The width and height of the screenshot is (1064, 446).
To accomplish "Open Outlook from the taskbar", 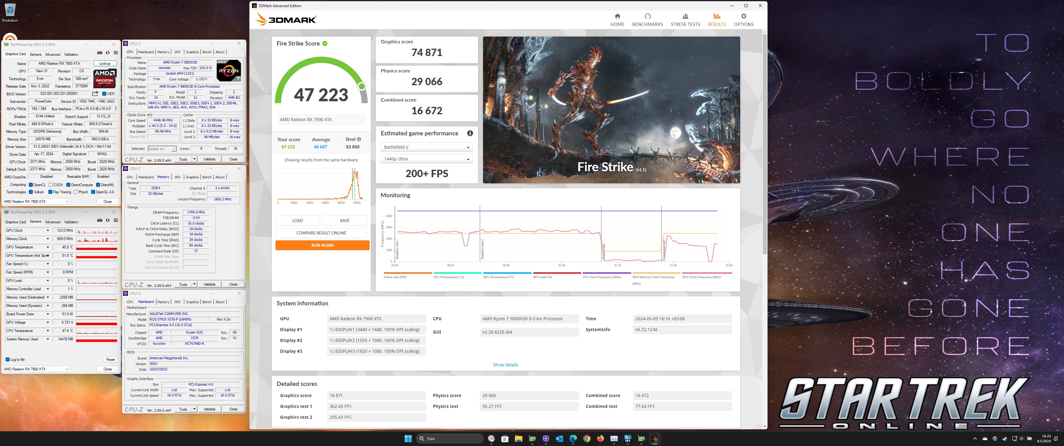I will click(x=559, y=439).
